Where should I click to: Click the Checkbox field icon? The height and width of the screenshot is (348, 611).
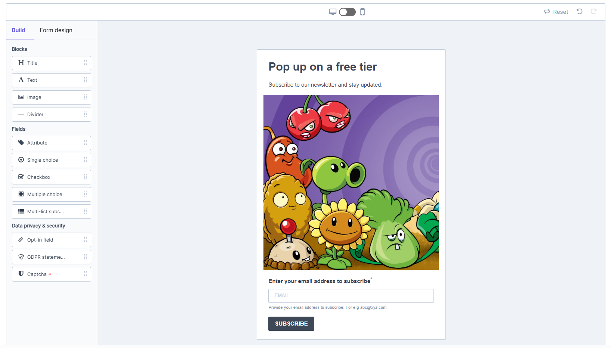[x=21, y=177]
